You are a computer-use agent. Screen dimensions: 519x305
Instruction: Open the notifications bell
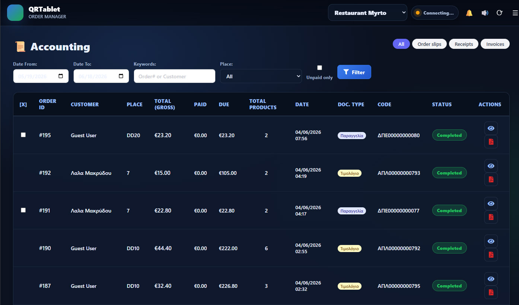click(x=469, y=13)
